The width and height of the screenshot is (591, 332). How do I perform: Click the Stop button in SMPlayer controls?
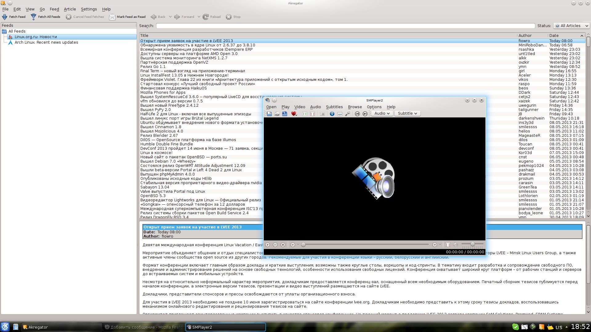point(283,245)
